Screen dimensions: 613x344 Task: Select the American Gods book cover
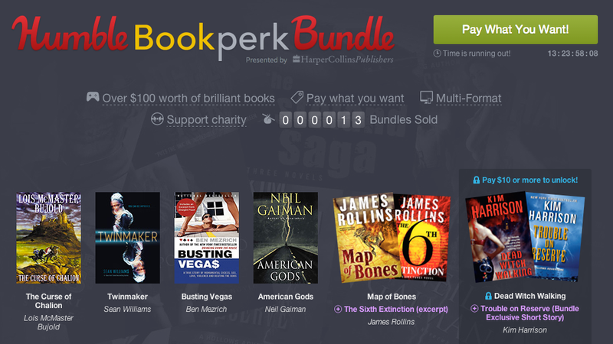point(285,238)
